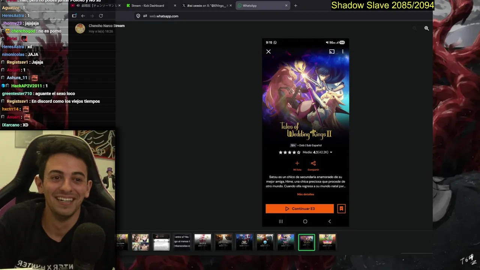
Task: Switch to the first tab with the Japanese title
Action: coord(97,6)
